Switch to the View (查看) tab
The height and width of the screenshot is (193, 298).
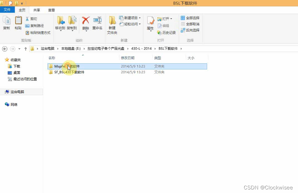coord(51,10)
